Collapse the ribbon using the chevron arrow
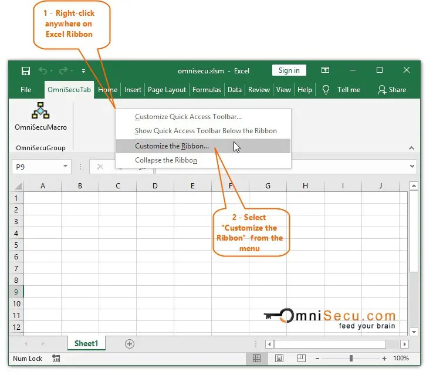Viewport: 433px width, 375px height. click(x=411, y=148)
